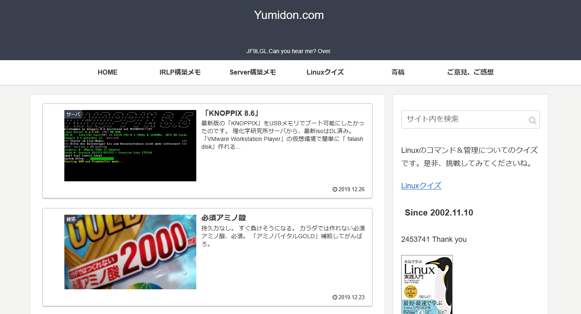Click the clock icon beside 2019.12.26
Screen dimensions: 581x314
click(334, 189)
